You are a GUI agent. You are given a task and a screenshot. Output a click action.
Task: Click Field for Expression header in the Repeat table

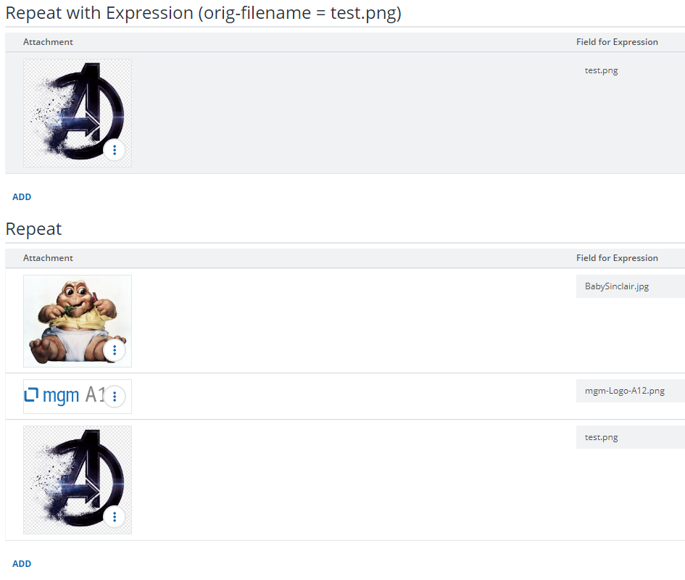click(617, 258)
